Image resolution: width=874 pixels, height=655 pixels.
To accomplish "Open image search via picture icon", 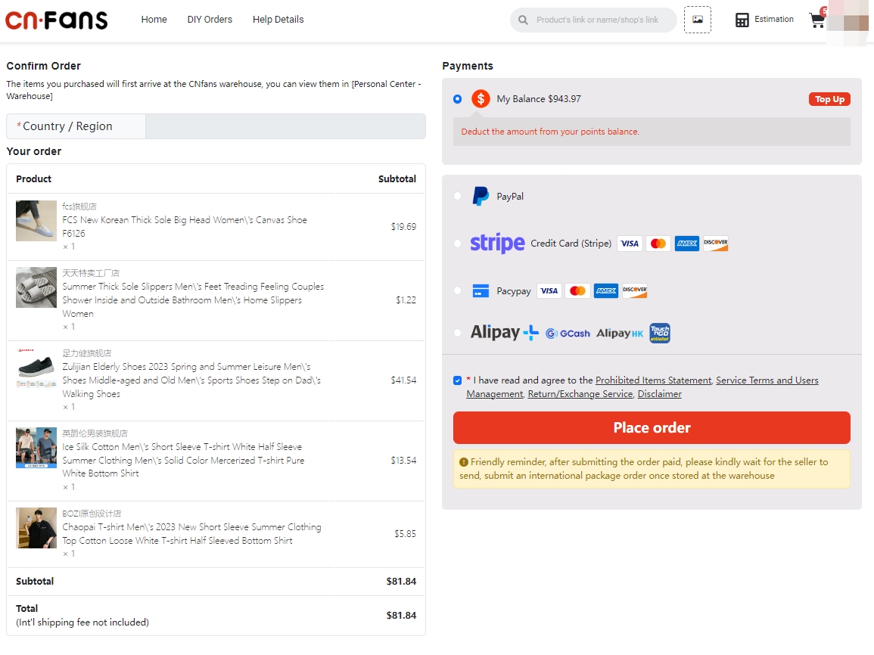I will coord(697,20).
